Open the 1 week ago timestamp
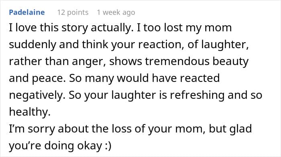 click(116, 12)
